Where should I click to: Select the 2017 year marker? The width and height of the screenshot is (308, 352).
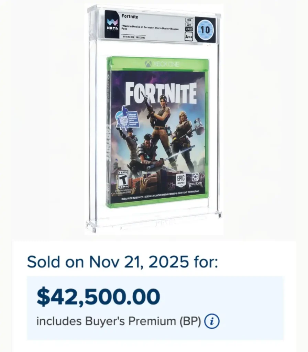189,24
